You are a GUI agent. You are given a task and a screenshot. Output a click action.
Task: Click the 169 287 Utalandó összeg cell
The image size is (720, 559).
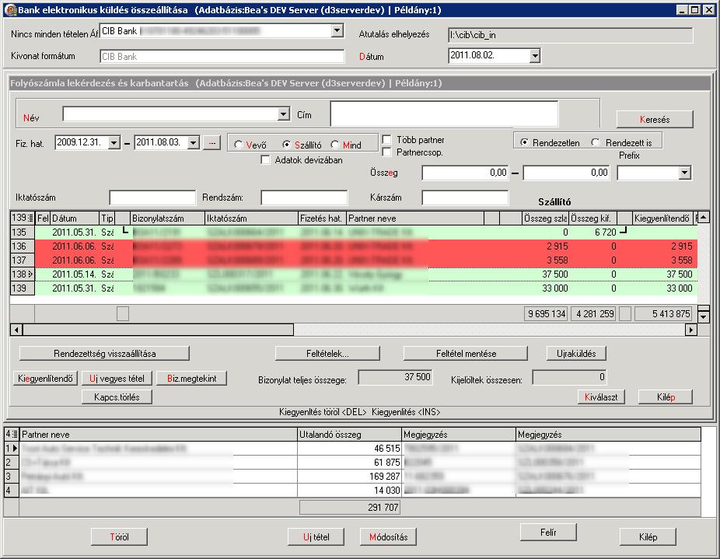click(x=349, y=477)
